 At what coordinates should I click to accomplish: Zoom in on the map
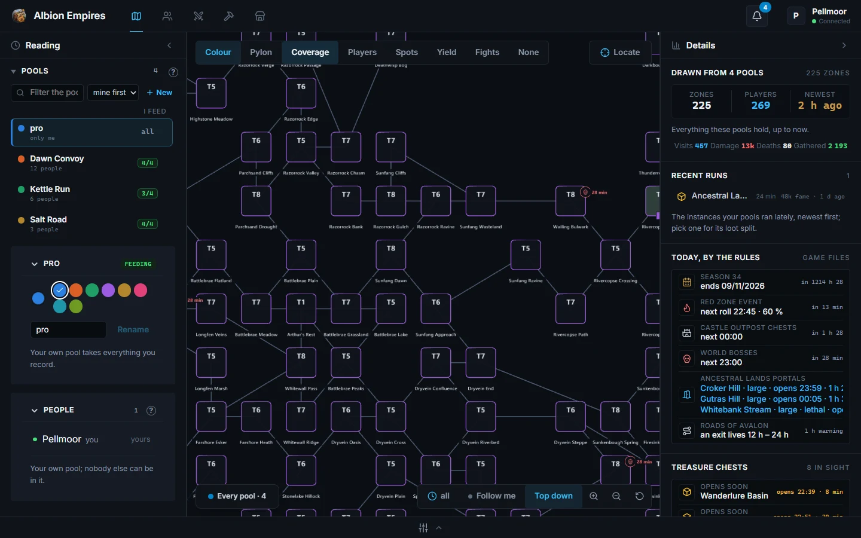click(x=594, y=496)
